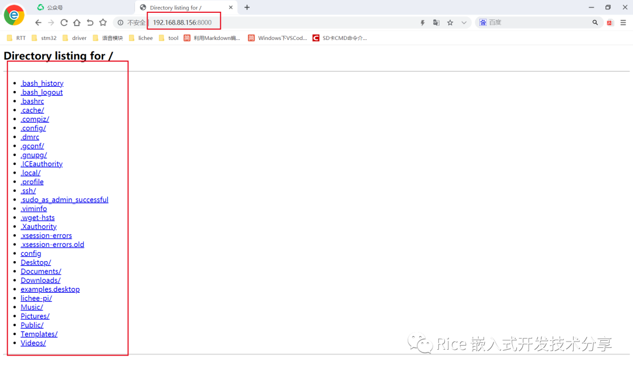The width and height of the screenshot is (633, 372).
Task: Close the Directory listing tab
Action: [x=231, y=7]
